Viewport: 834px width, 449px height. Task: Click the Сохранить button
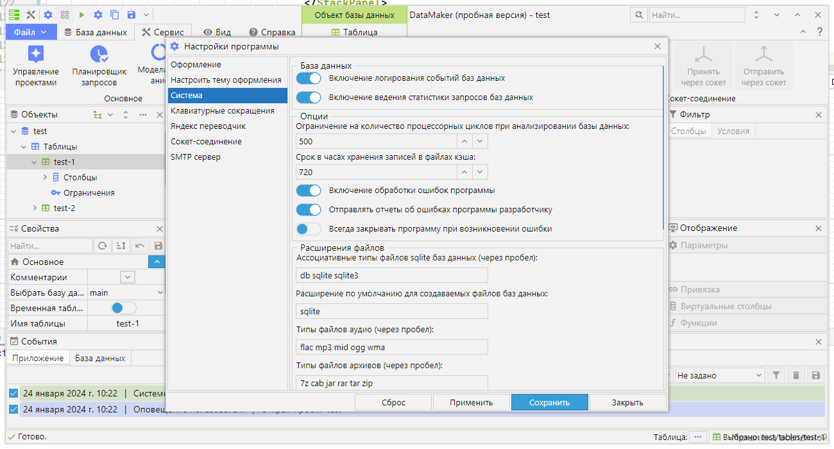(550, 402)
